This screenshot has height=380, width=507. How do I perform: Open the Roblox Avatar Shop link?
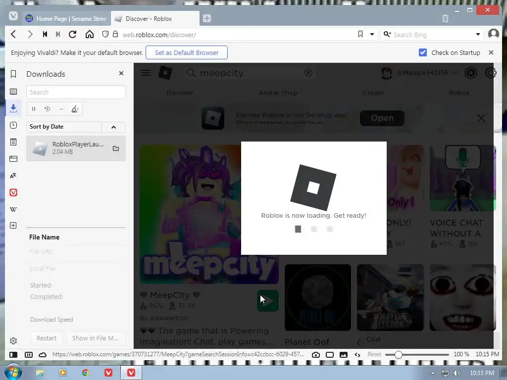click(278, 93)
